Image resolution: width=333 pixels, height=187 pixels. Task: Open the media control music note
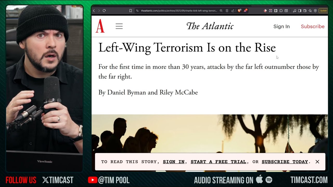point(294,11)
